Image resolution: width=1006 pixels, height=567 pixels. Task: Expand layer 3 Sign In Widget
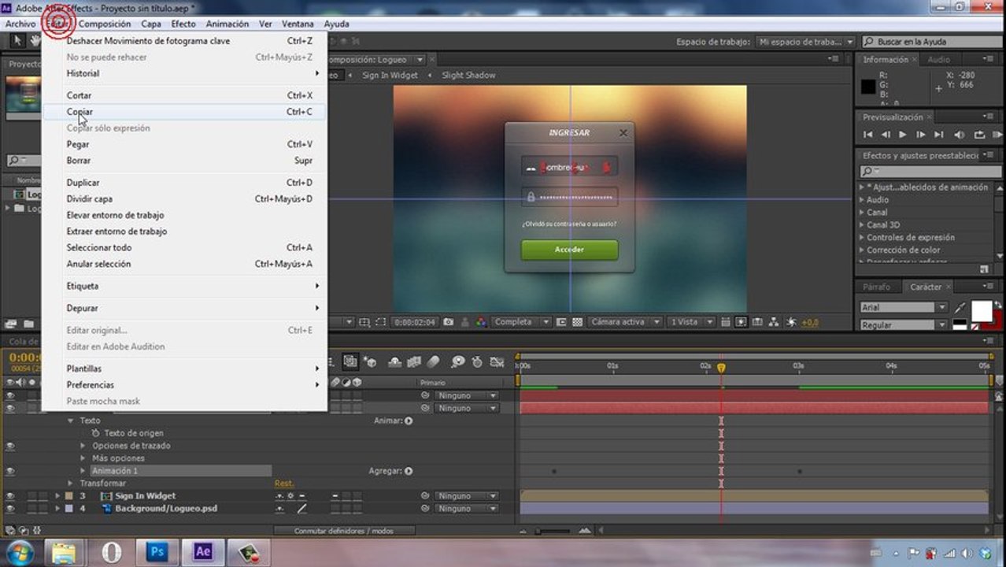click(x=57, y=496)
